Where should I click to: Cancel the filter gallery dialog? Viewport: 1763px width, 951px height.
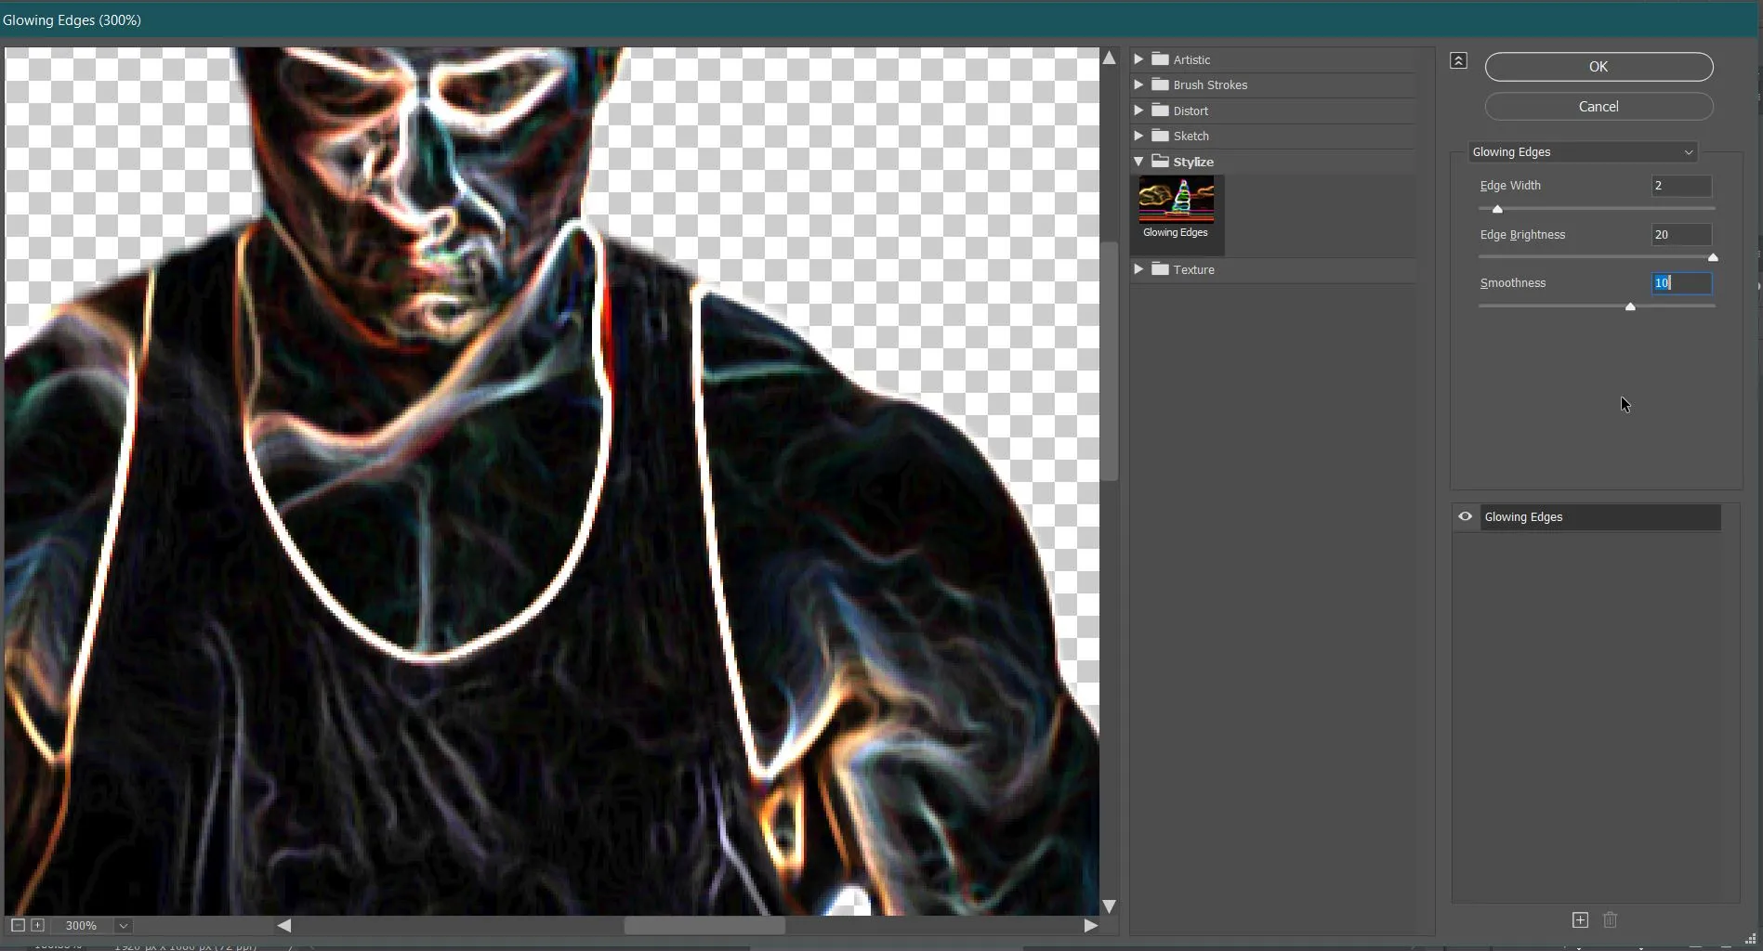click(x=1598, y=107)
